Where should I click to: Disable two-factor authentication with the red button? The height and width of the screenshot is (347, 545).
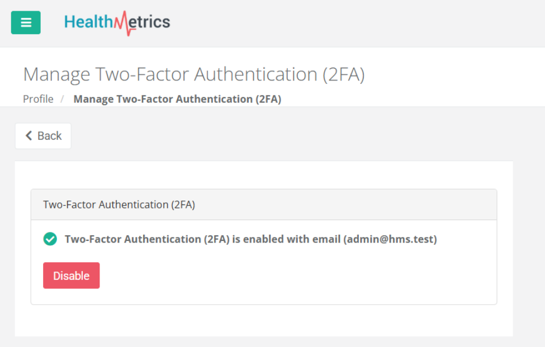[x=71, y=275]
